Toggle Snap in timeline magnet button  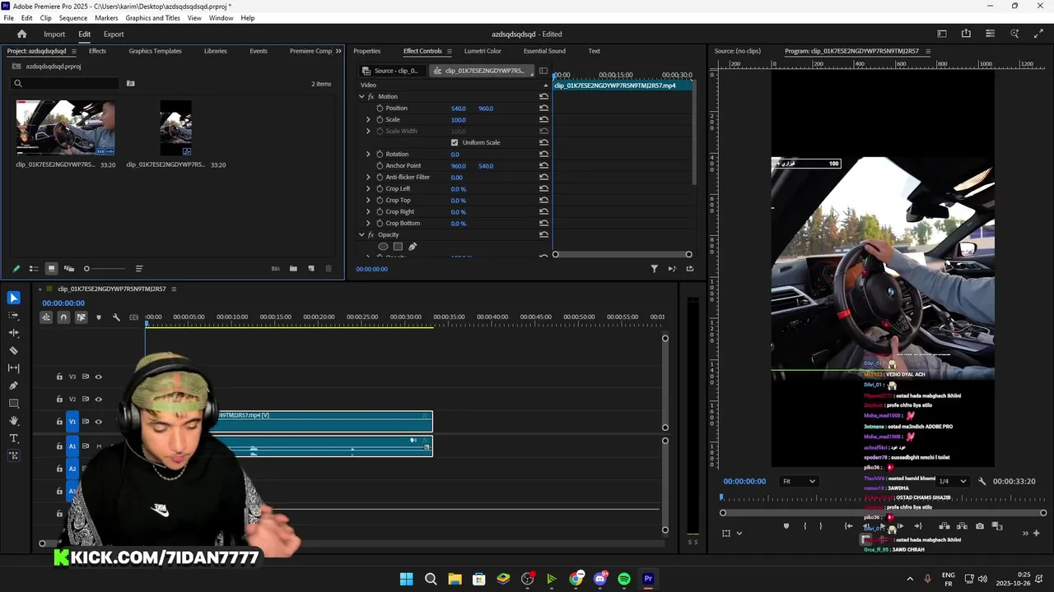(x=63, y=317)
